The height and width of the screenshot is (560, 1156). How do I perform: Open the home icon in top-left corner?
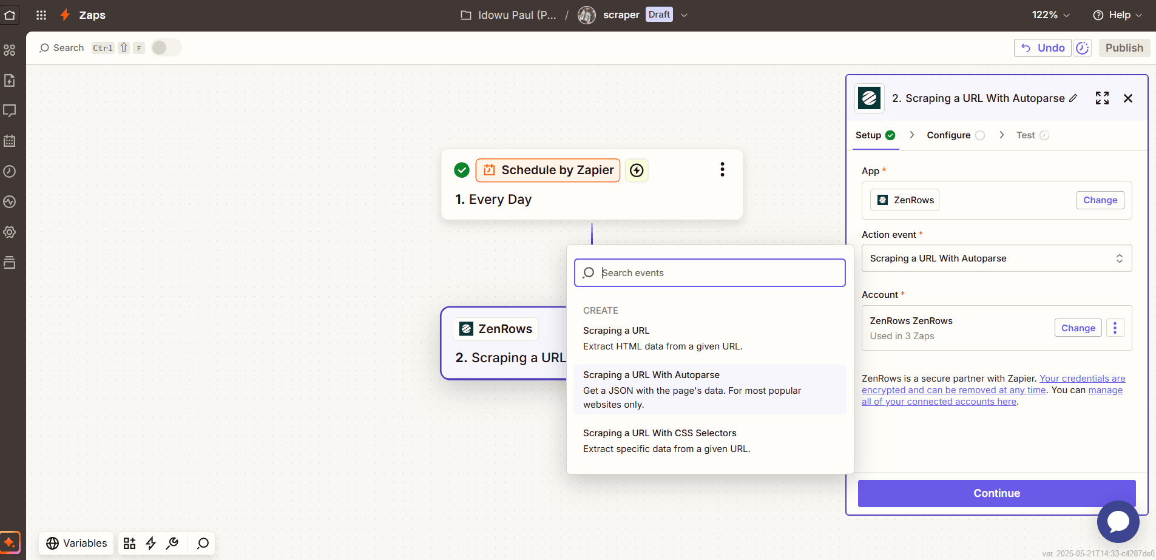(x=10, y=15)
